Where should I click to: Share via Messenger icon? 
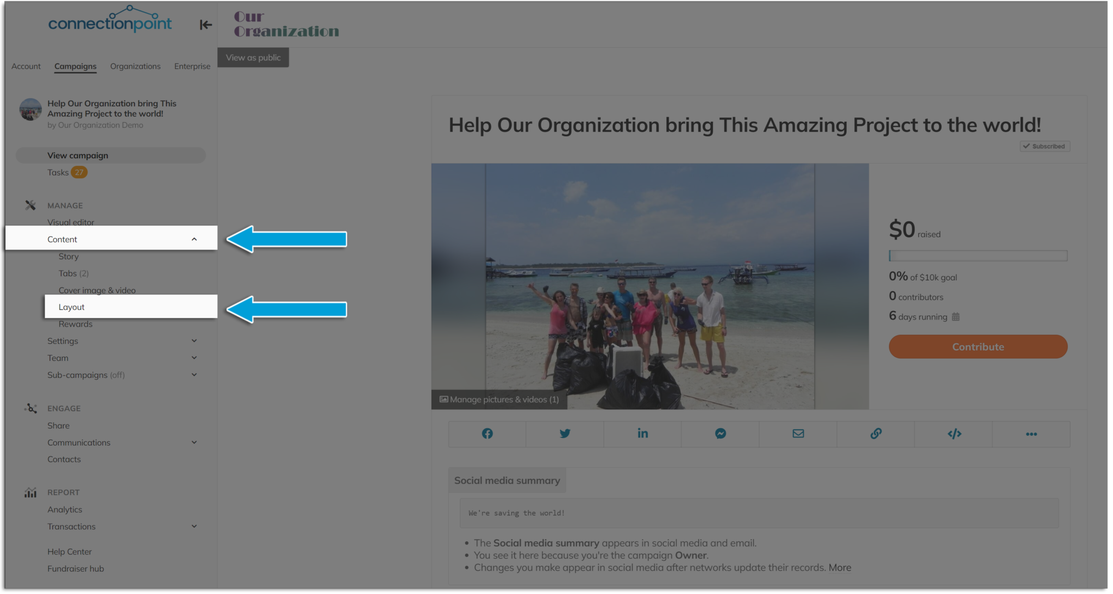pos(720,434)
